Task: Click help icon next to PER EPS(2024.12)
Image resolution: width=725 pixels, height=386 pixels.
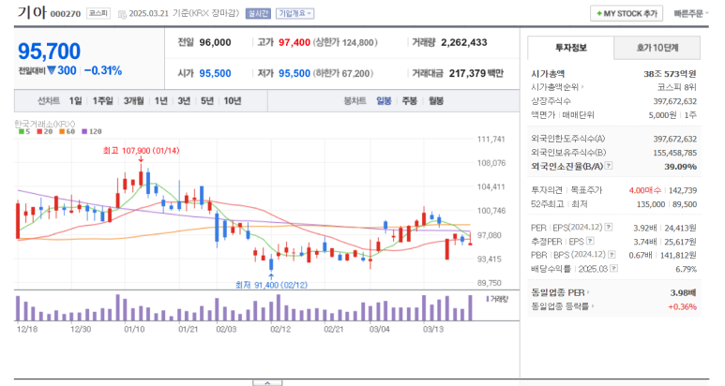Action: click(x=609, y=227)
